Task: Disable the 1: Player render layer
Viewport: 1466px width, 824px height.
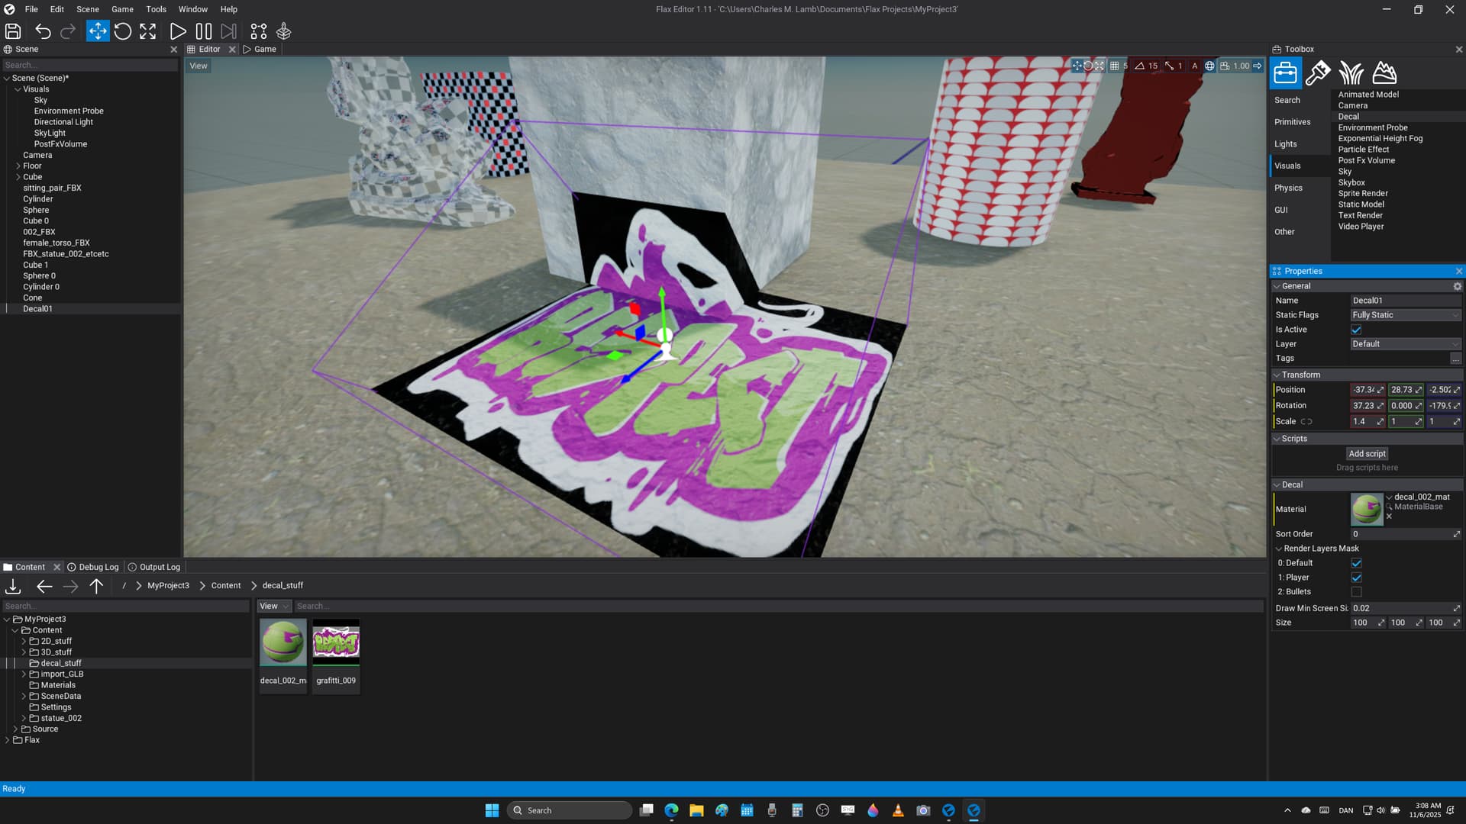Action: (1356, 578)
